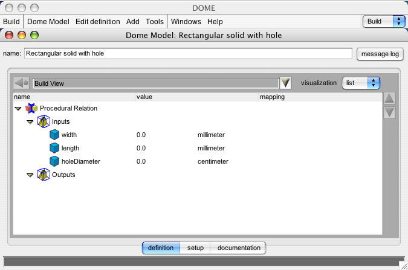Click the blue cube icon beside length
The width and height of the screenshot is (408, 270).
54,148
